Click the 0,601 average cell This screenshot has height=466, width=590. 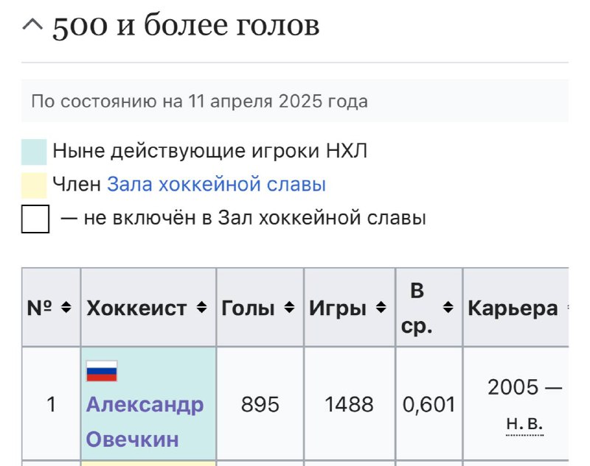click(x=429, y=403)
